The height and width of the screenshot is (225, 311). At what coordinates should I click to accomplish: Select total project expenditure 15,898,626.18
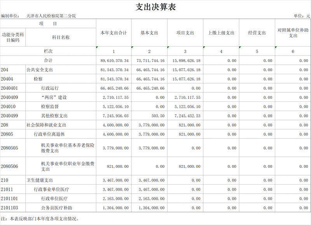pyautogui.click(x=186, y=61)
